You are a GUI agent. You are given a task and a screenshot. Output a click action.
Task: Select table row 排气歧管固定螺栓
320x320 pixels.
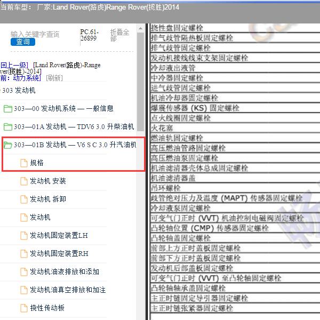coord(235,48)
